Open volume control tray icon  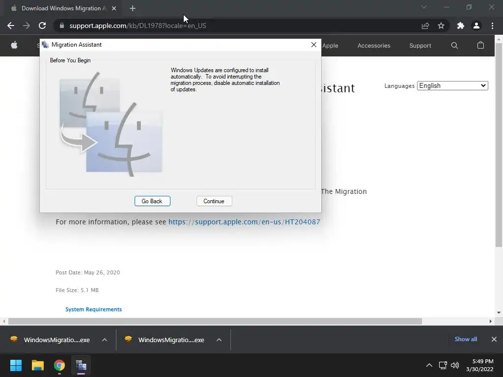454,365
